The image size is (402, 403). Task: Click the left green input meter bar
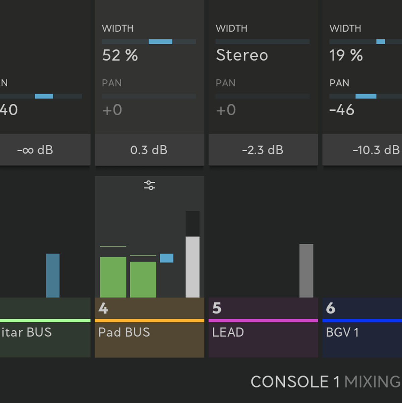[x=113, y=277]
